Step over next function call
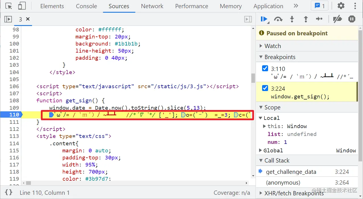Viewport: 363px width, 199px height. click(x=278, y=19)
